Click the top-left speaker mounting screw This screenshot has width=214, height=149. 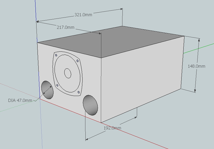click(x=56, y=55)
